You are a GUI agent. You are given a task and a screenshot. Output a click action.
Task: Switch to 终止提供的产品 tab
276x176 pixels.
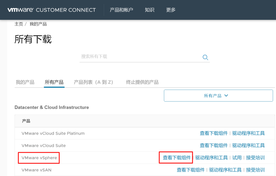click(142, 82)
